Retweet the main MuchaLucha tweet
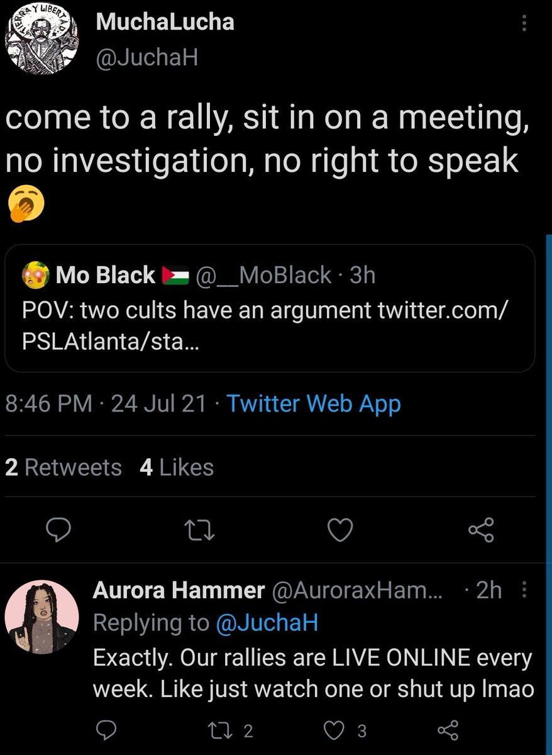Screen dimensions: 552x755 pos(201,532)
